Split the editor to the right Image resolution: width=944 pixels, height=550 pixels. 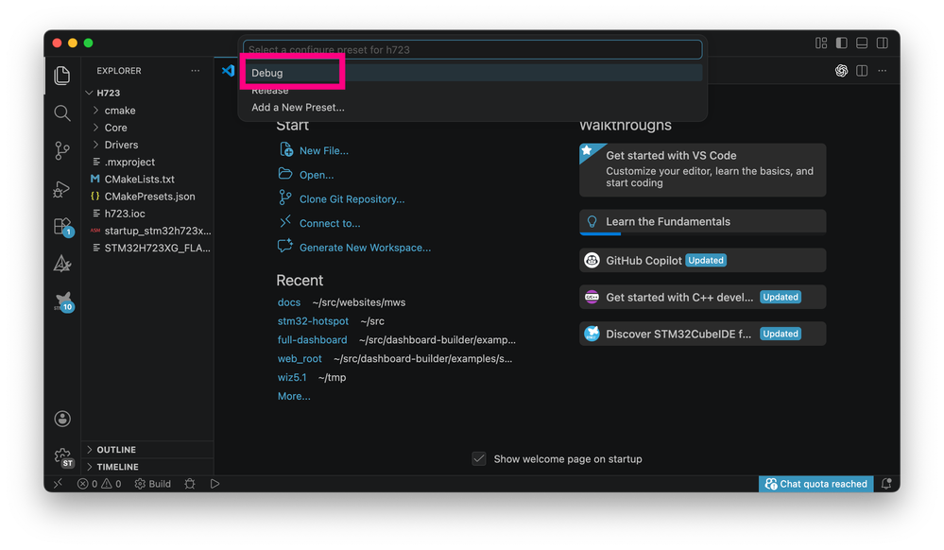(862, 71)
